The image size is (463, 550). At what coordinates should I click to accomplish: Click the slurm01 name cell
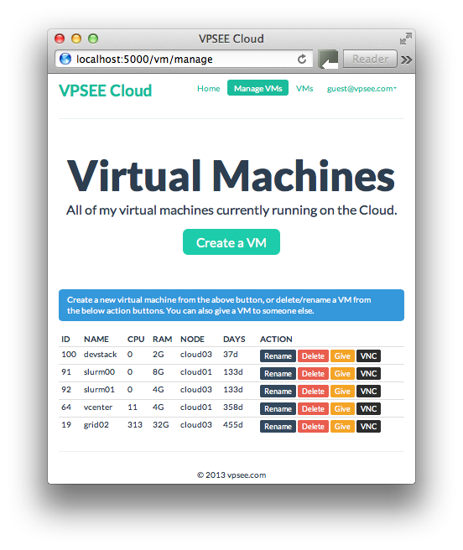[x=99, y=390]
